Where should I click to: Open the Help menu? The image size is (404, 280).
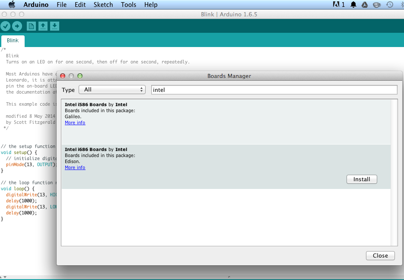click(151, 5)
